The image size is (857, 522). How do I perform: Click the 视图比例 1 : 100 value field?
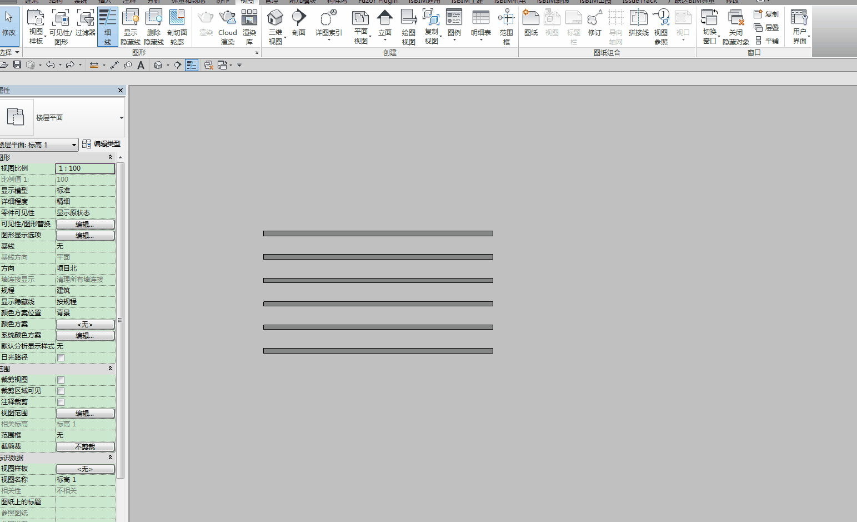tap(85, 168)
